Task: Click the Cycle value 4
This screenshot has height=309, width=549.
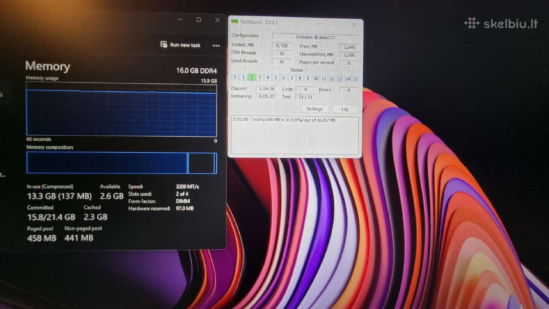Action: [x=306, y=90]
